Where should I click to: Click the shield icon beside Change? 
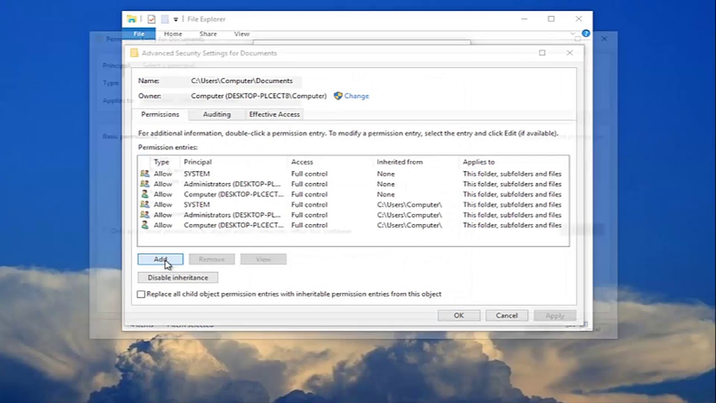pyautogui.click(x=338, y=96)
